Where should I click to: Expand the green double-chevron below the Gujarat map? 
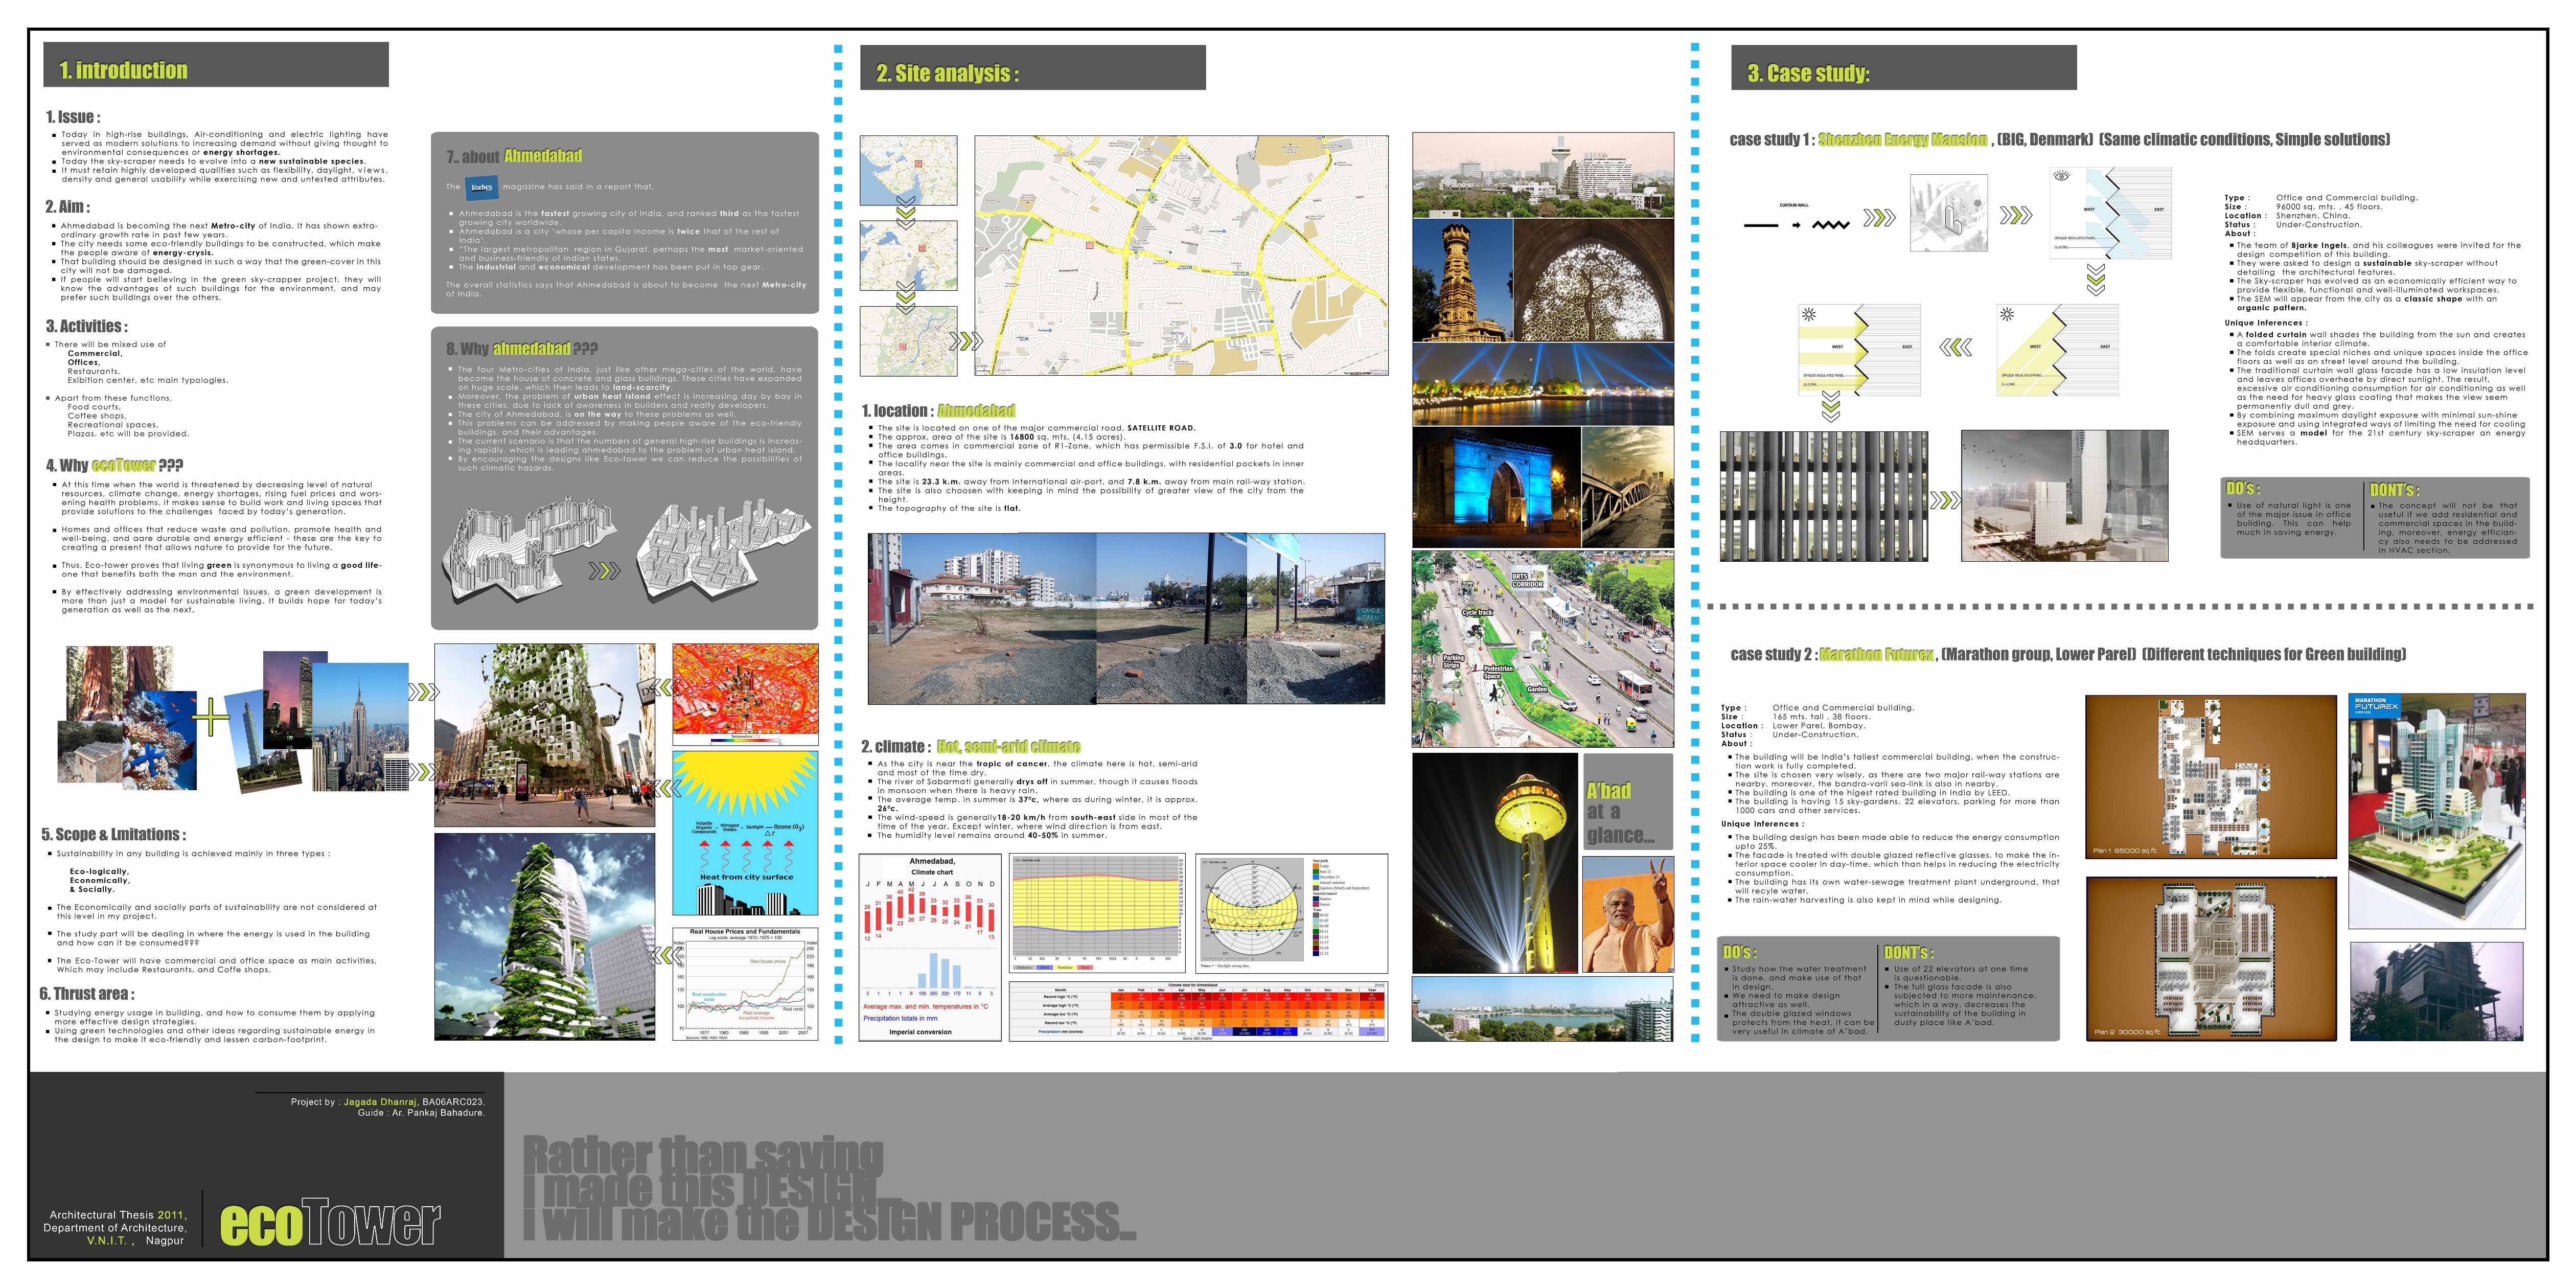[906, 212]
